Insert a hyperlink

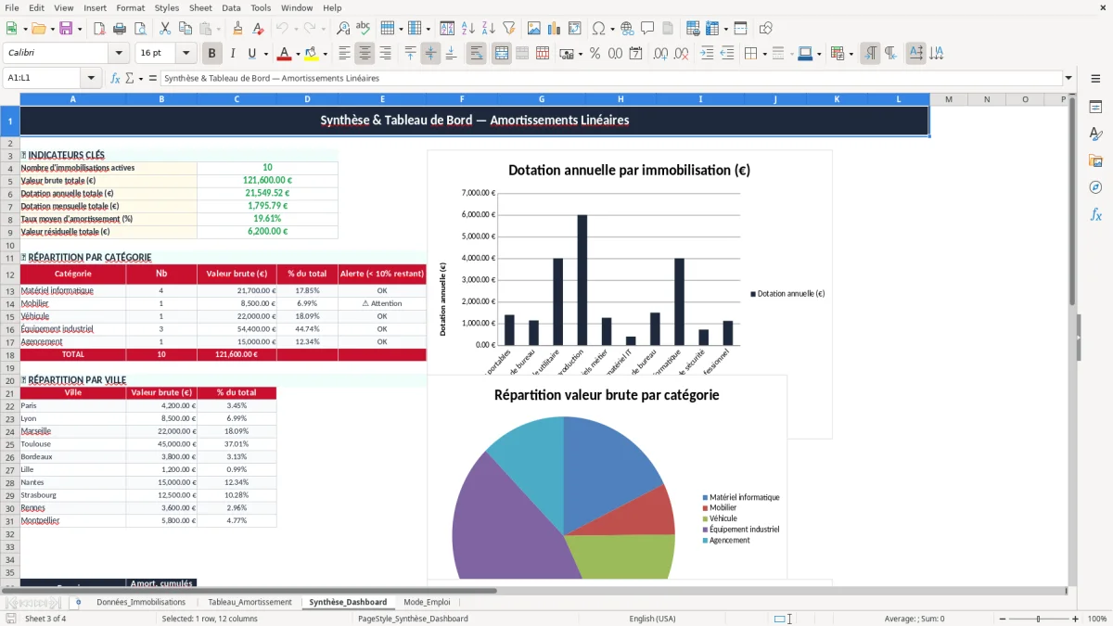(628, 29)
